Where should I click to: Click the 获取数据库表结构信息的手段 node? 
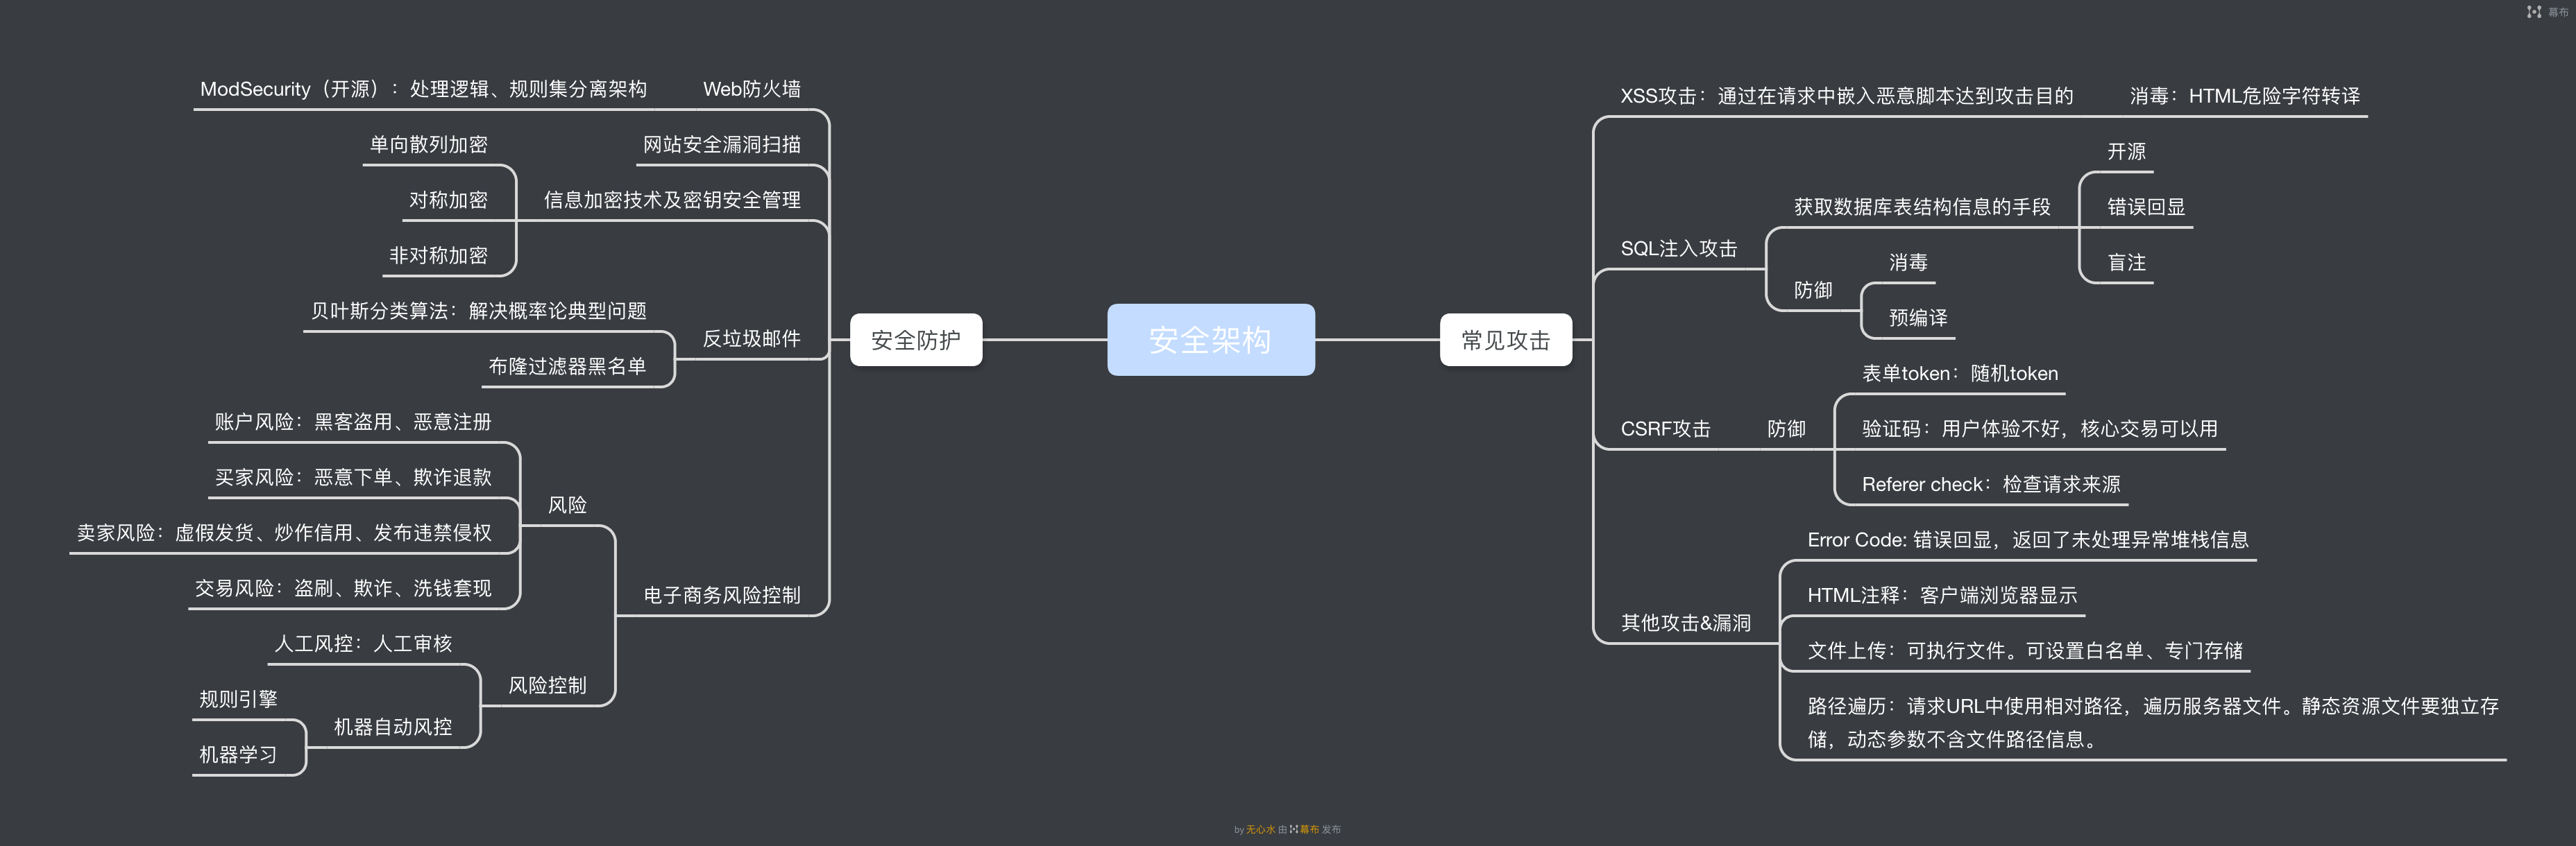(1921, 207)
